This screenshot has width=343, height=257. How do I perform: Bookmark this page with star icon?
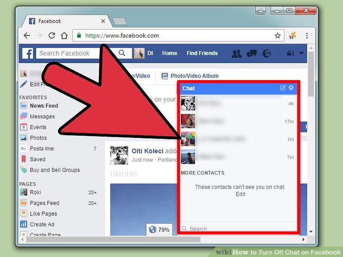278,35
